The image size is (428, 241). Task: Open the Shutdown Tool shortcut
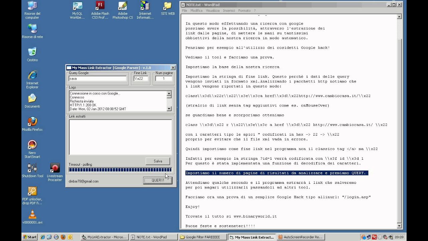tap(32, 170)
